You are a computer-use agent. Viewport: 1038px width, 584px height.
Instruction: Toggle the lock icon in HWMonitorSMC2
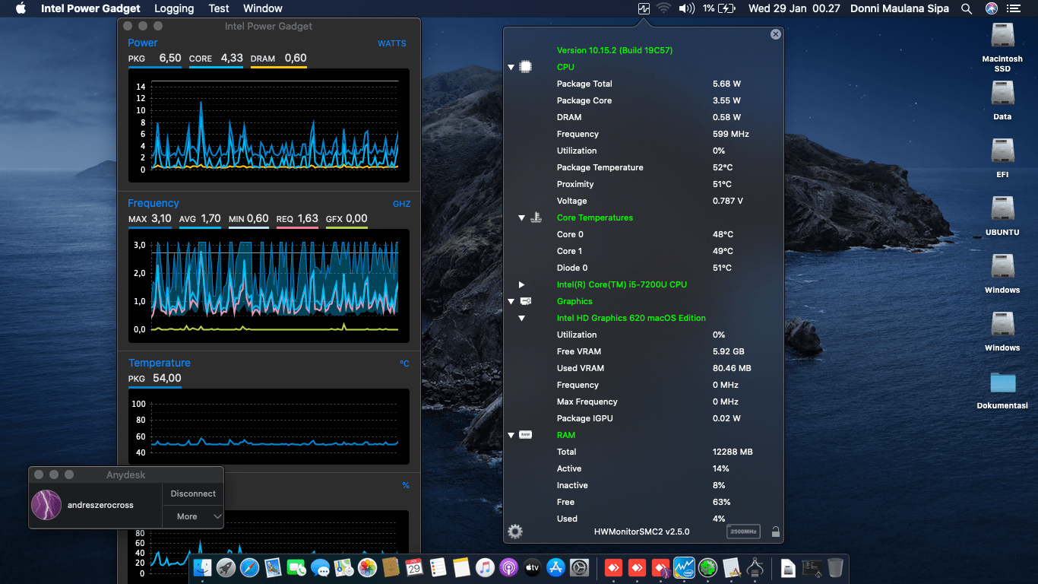click(x=776, y=532)
